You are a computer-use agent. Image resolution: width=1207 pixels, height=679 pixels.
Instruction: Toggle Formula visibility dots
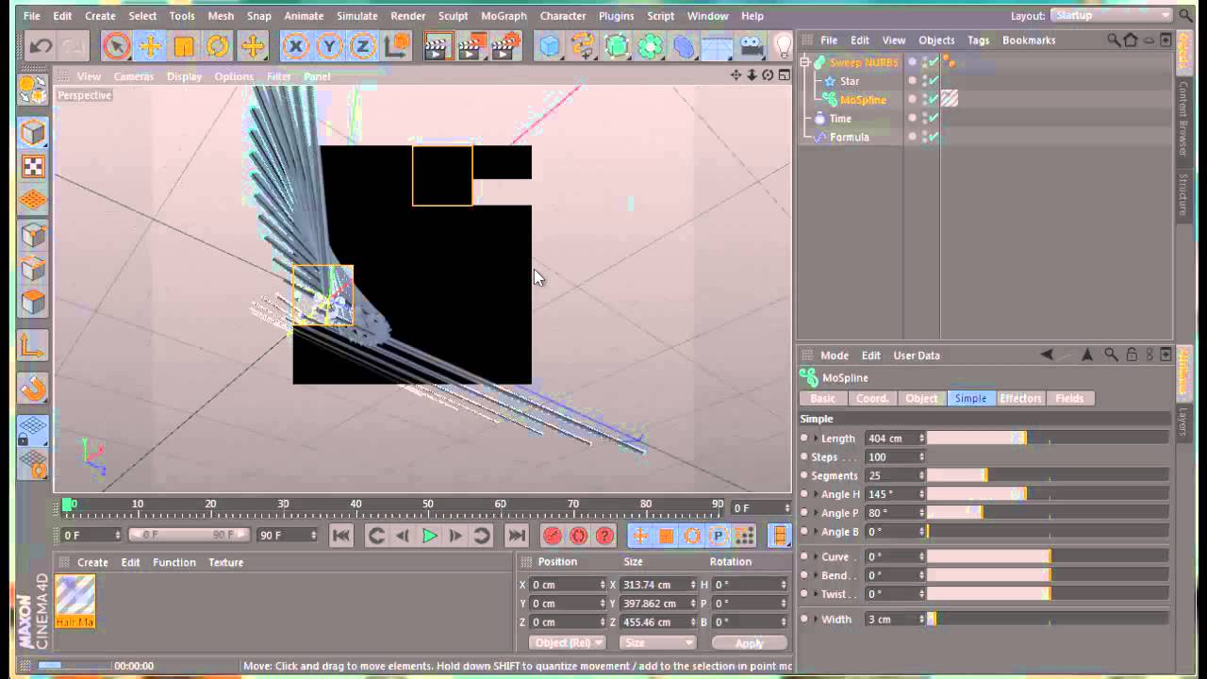pos(924,137)
